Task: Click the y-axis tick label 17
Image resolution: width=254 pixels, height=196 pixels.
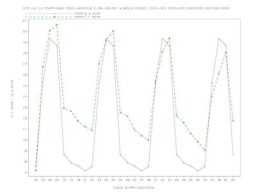Action: [24, 64]
